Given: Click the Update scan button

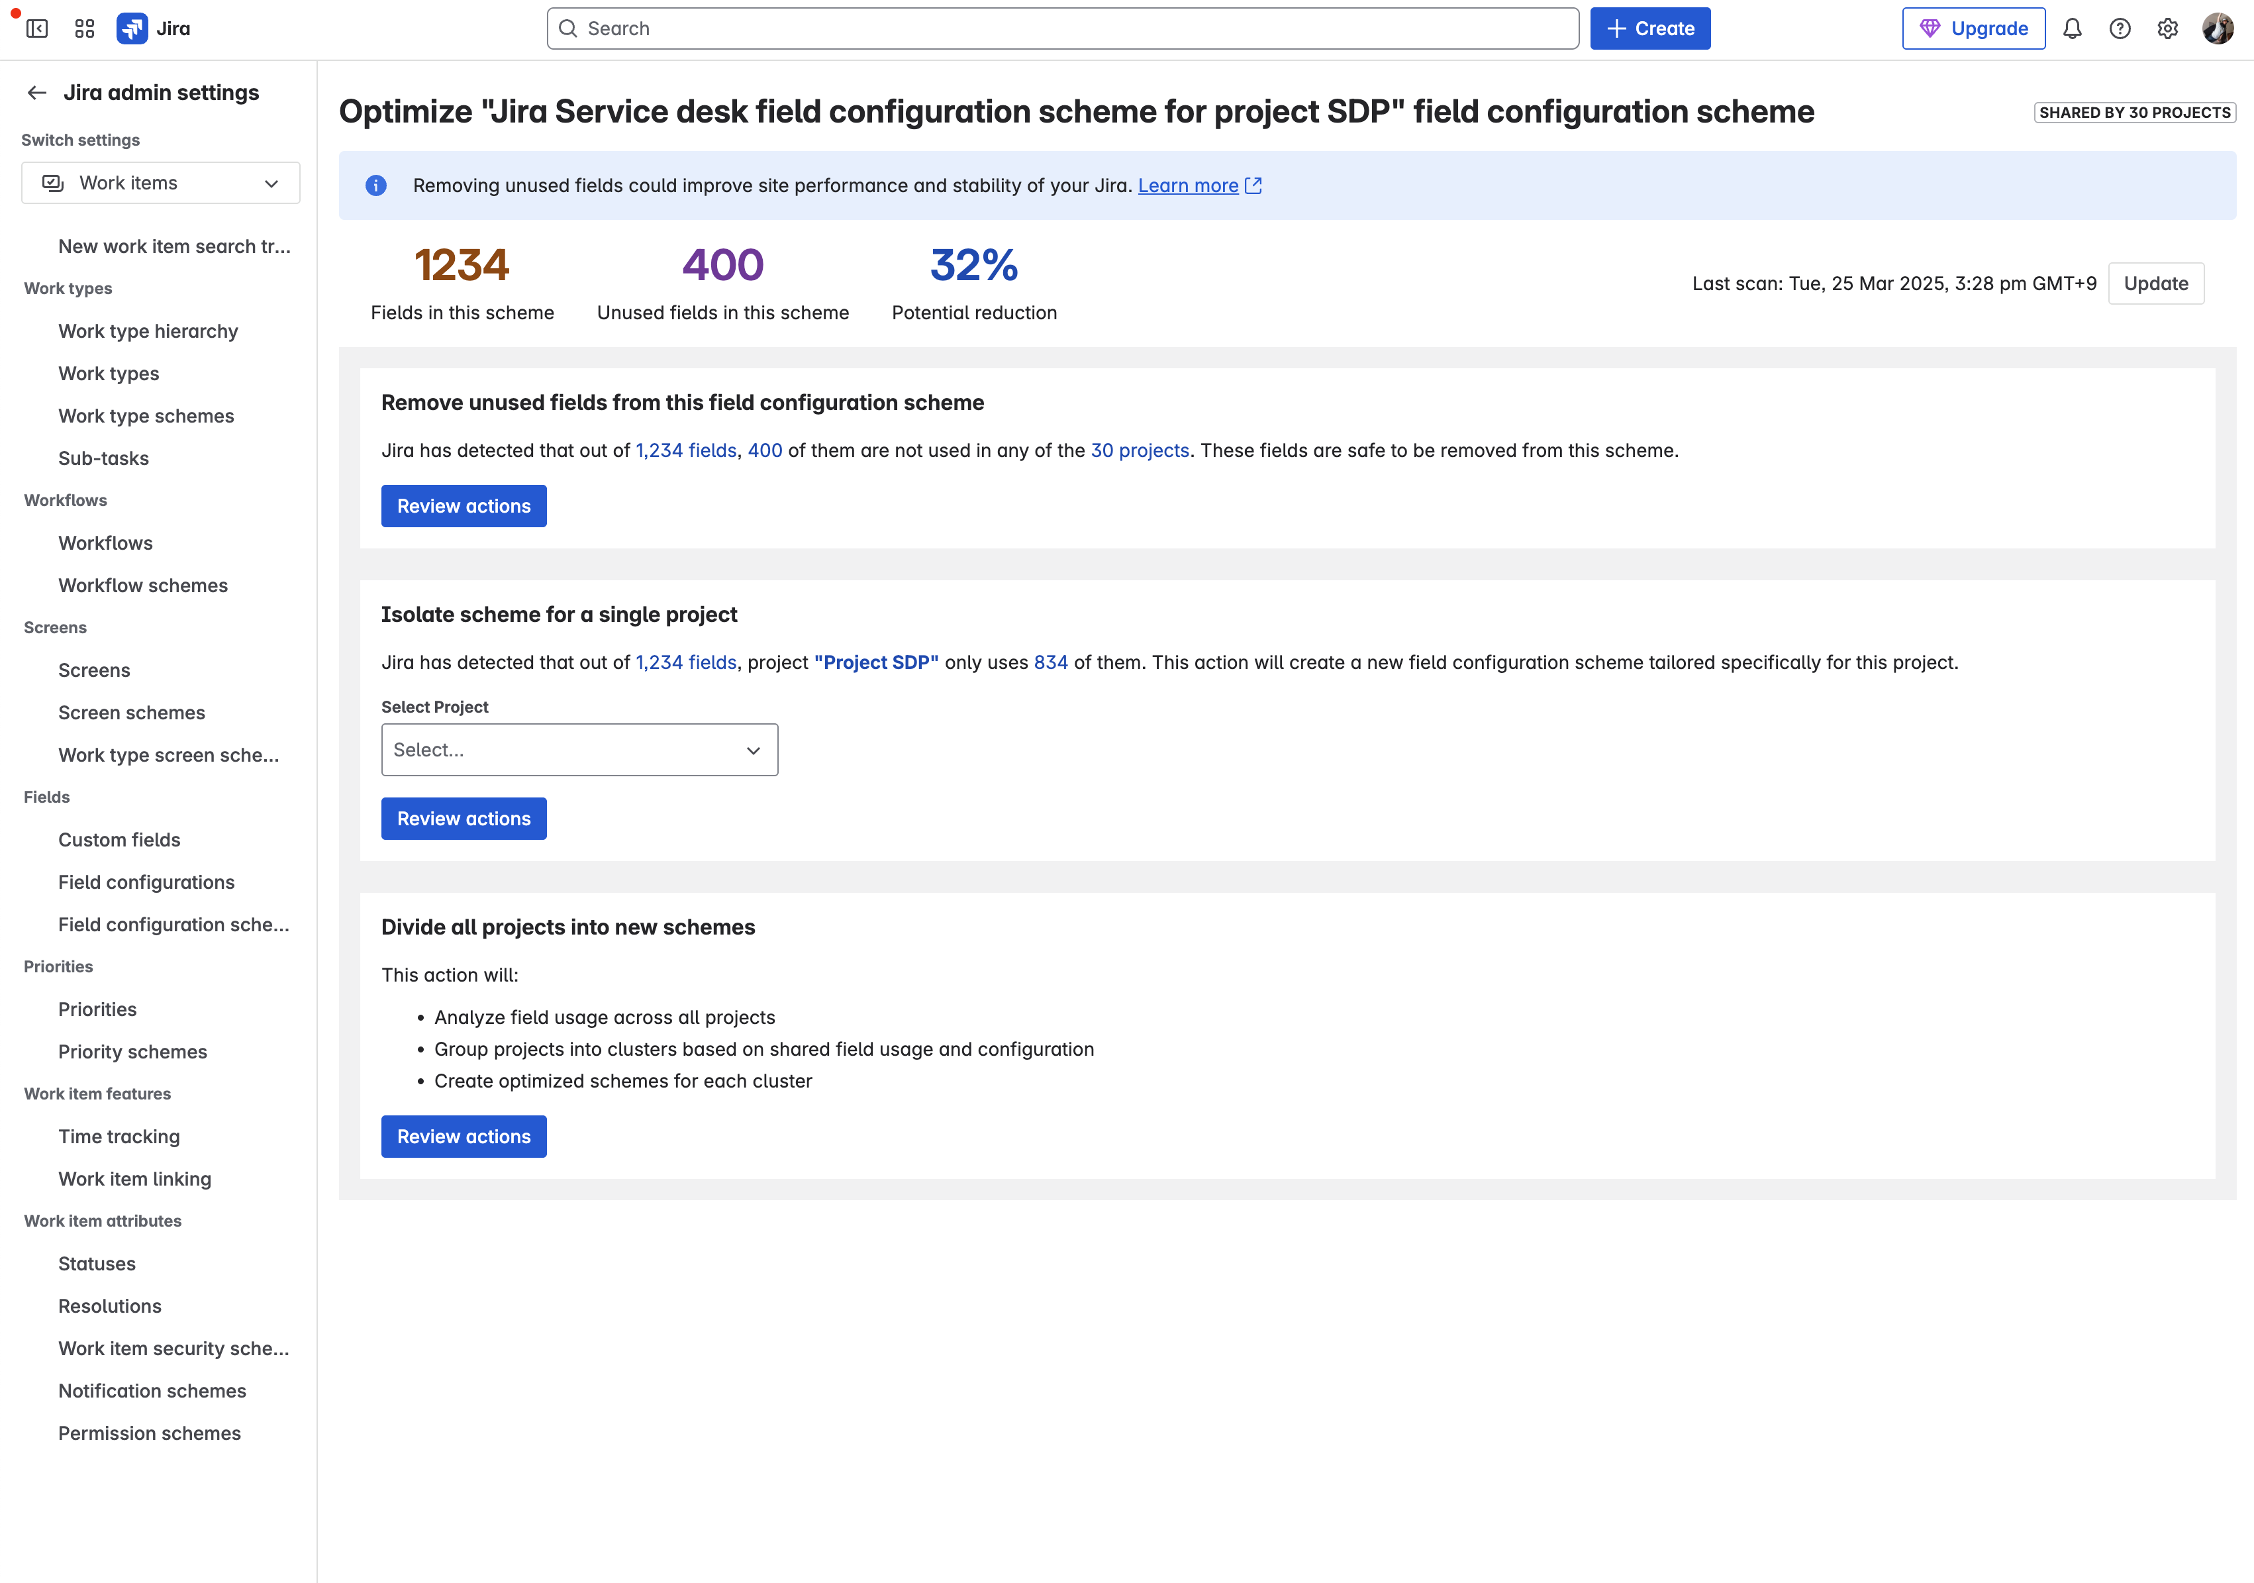Looking at the screenshot, I should click(x=2156, y=283).
